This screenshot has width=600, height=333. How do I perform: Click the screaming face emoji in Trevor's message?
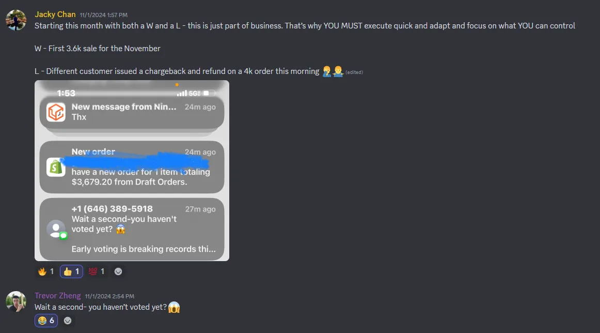(174, 307)
